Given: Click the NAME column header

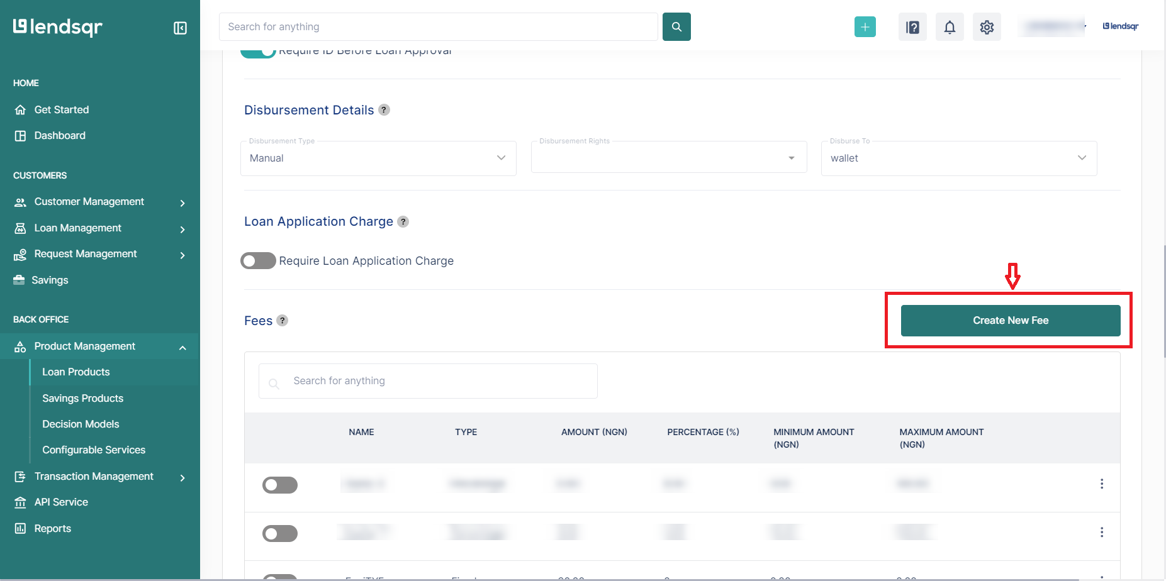Looking at the screenshot, I should [x=361, y=432].
